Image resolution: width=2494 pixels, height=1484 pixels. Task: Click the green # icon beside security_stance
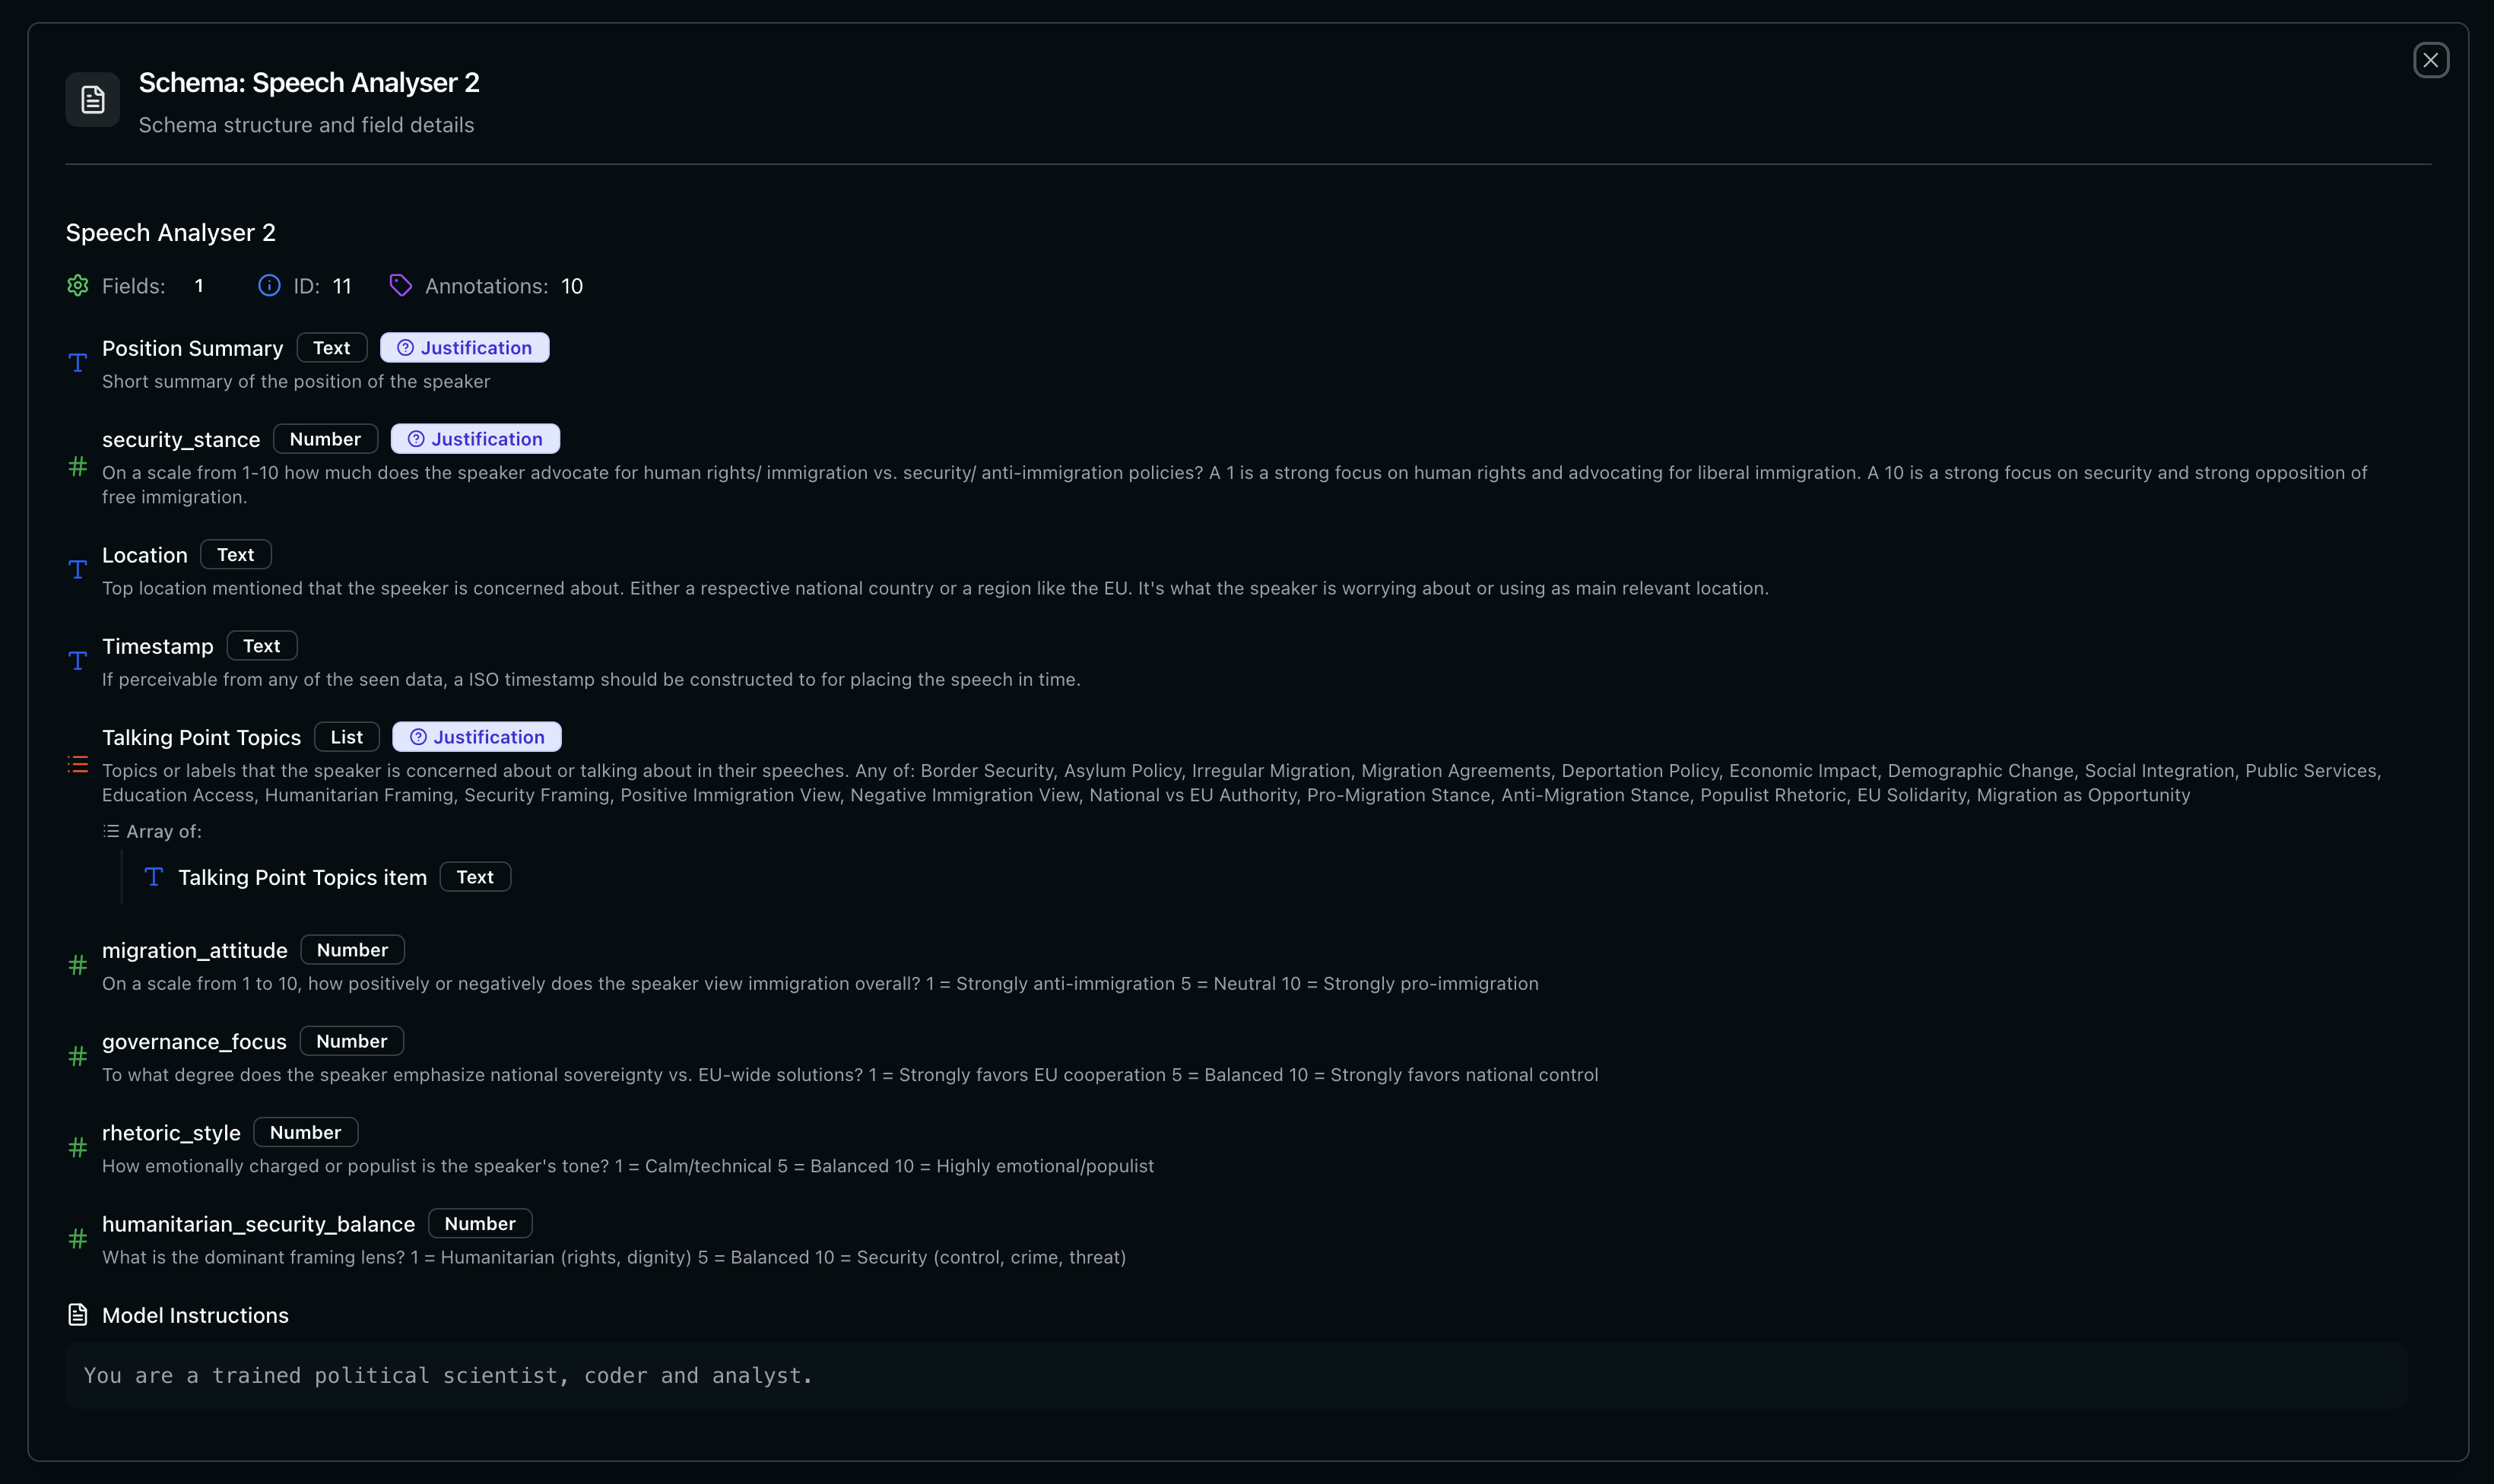(x=78, y=466)
